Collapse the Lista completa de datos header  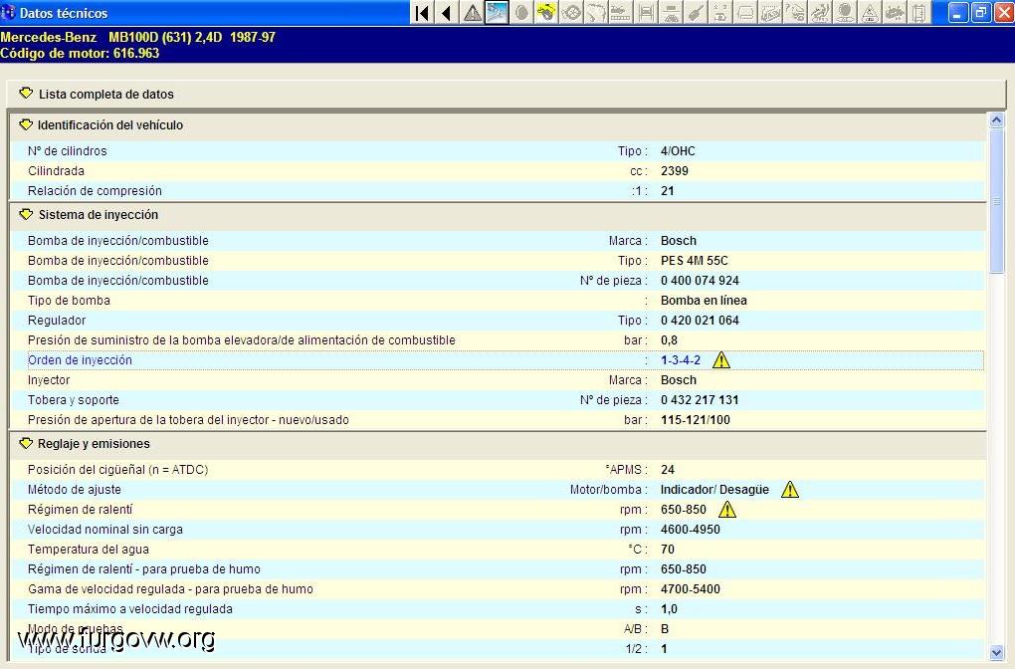tap(26, 94)
